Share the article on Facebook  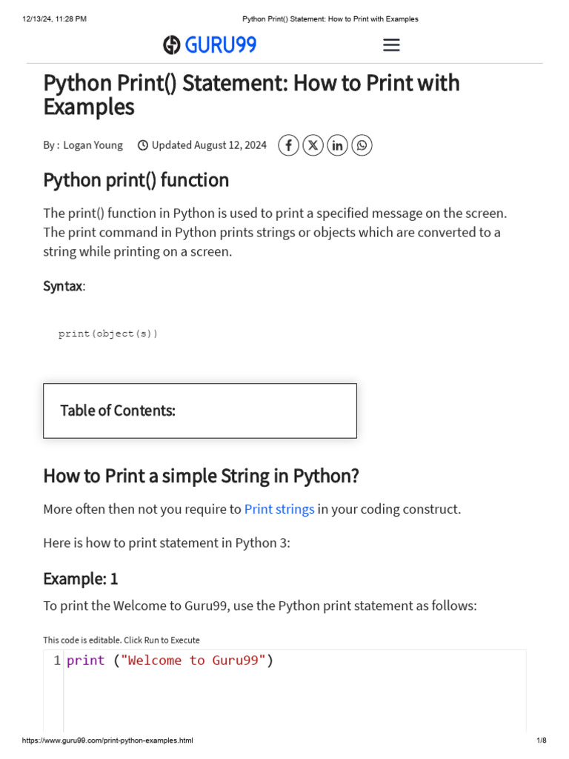[x=289, y=145]
